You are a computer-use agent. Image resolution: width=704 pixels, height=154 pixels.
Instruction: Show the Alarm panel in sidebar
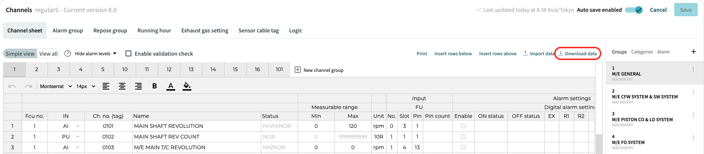663,52
